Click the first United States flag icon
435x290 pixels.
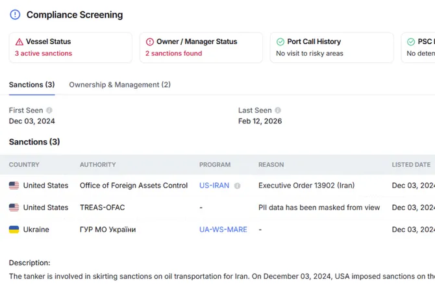pyautogui.click(x=14, y=186)
